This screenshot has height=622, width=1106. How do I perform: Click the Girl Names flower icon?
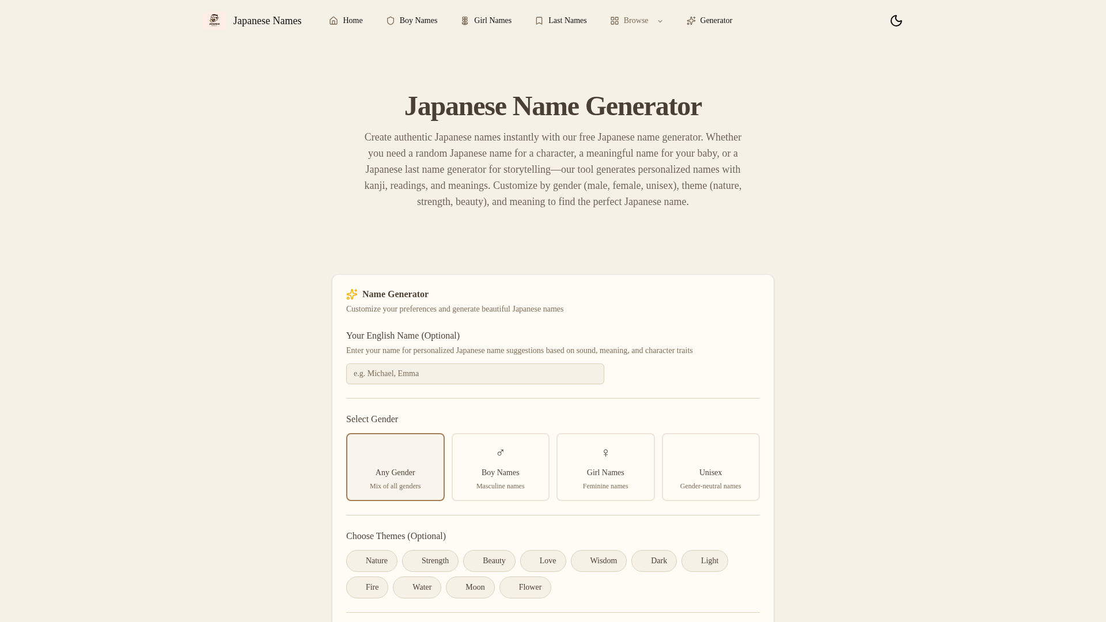click(465, 21)
